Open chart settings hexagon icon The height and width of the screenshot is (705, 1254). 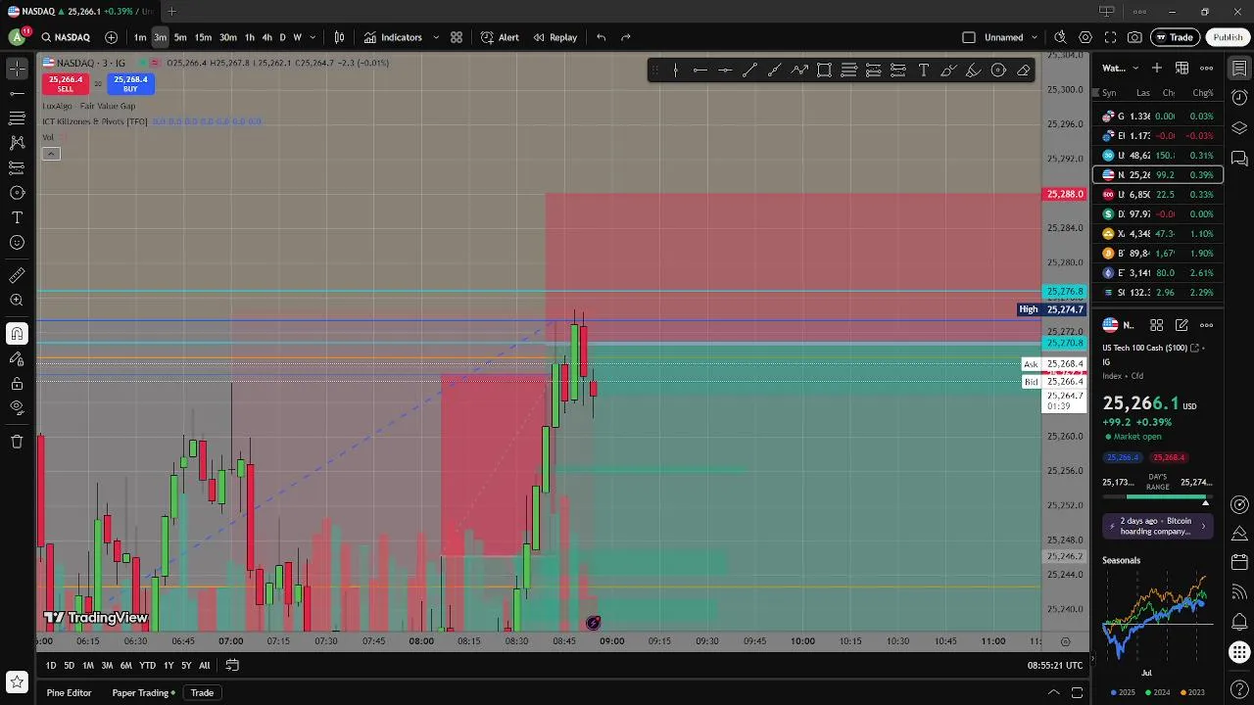point(1085,37)
